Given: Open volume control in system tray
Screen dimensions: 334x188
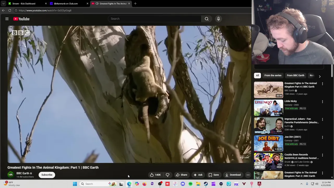Looking at the screenshot, I should pos(317,184).
